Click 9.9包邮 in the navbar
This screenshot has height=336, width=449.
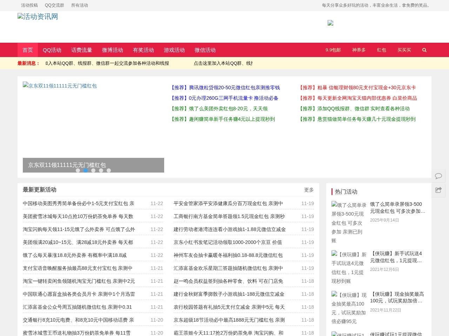[x=333, y=50]
